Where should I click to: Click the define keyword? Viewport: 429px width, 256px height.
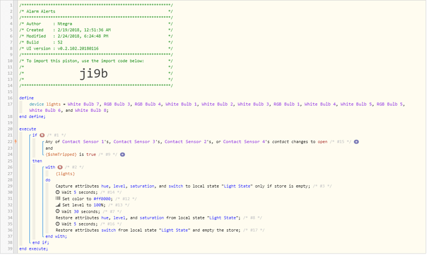pyautogui.click(x=26, y=98)
